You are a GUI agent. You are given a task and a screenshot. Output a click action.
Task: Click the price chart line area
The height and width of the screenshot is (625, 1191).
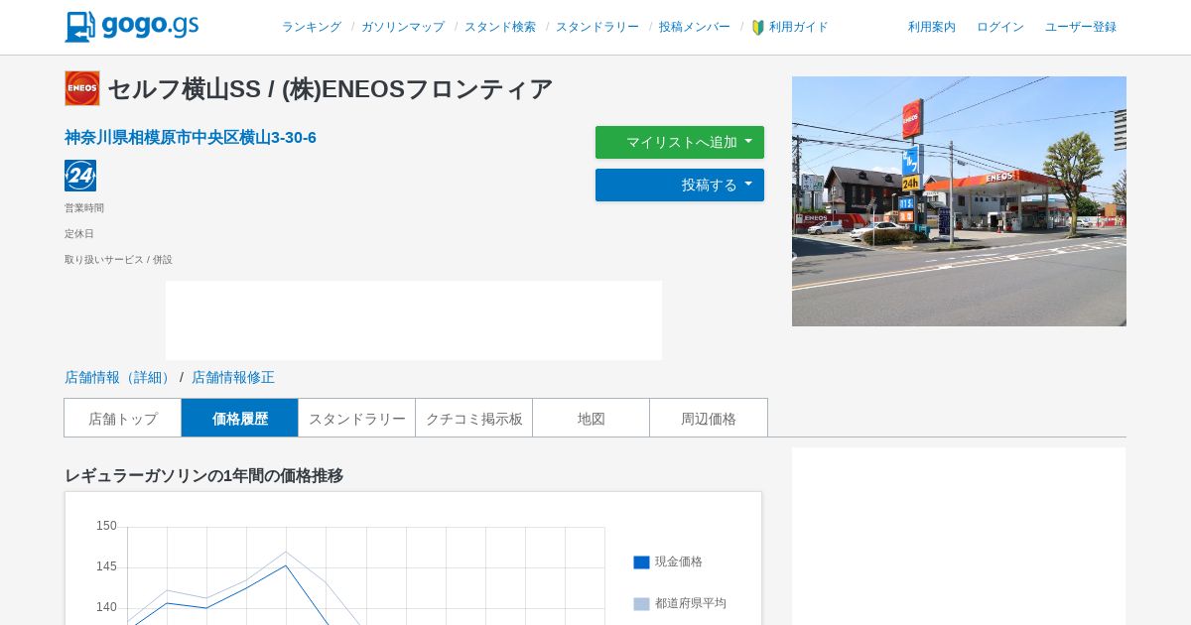pyautogui.click(x=366, y=576)
